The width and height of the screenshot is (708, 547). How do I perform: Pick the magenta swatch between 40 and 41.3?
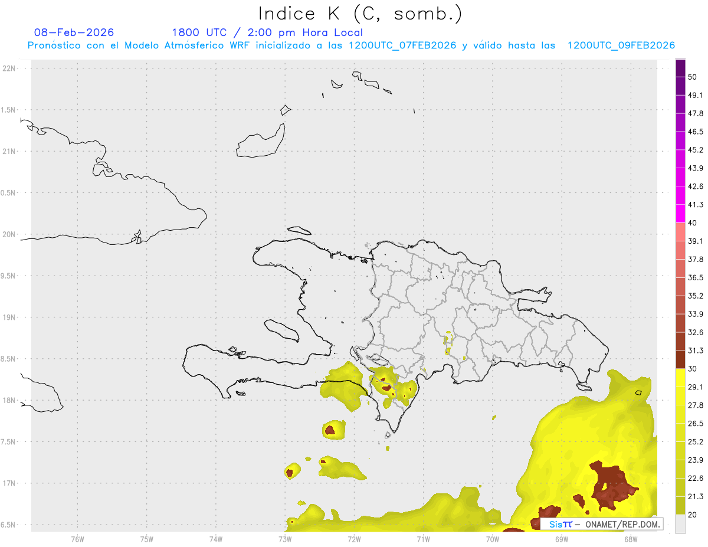pos(681,214)
